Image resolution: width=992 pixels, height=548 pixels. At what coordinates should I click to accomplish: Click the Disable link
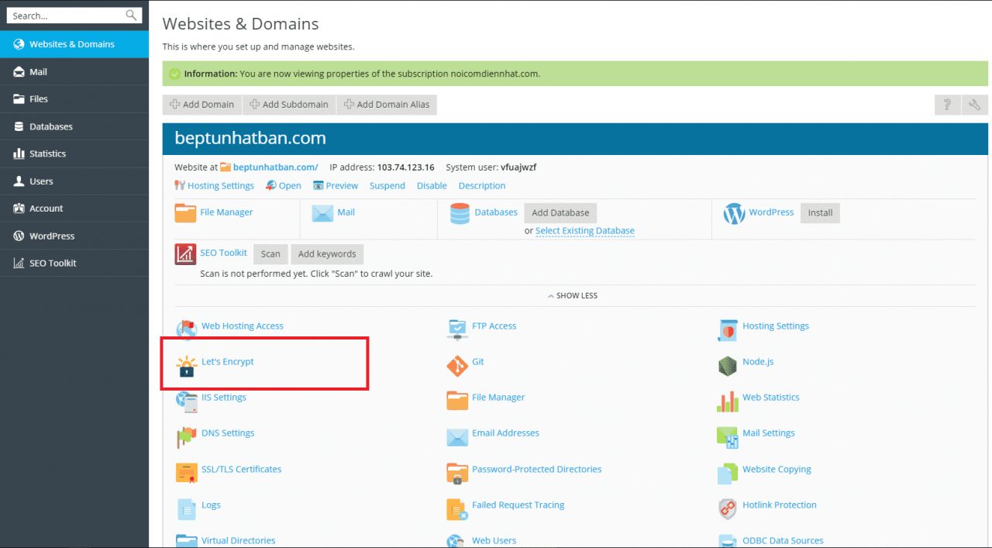pyautogui.click(x=432, y=186)
